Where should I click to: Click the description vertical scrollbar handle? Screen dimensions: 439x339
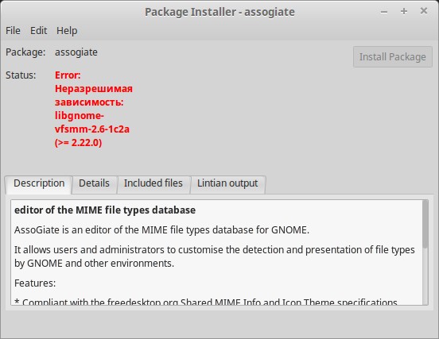(425, 224)
